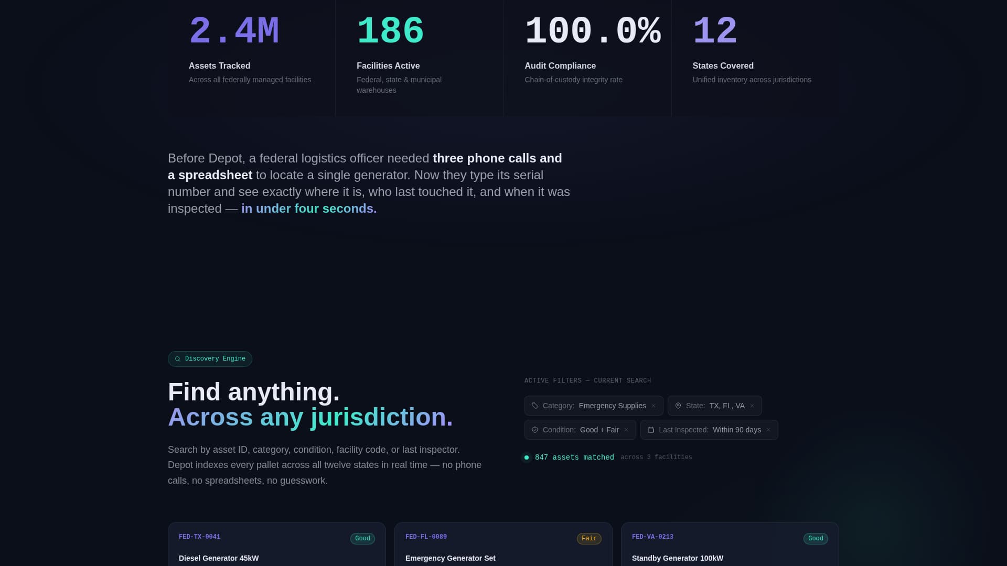1007x566 pixels.
Task: Remove the Condition Good + Fair filter
Action: pyautogui.click(x=626, y=430)
